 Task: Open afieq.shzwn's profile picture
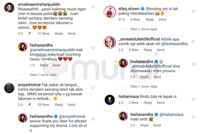click(x=110, y=12)
